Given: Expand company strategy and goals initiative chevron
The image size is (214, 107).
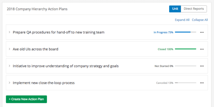Looking at the screenshot, I should click(9, 66).
